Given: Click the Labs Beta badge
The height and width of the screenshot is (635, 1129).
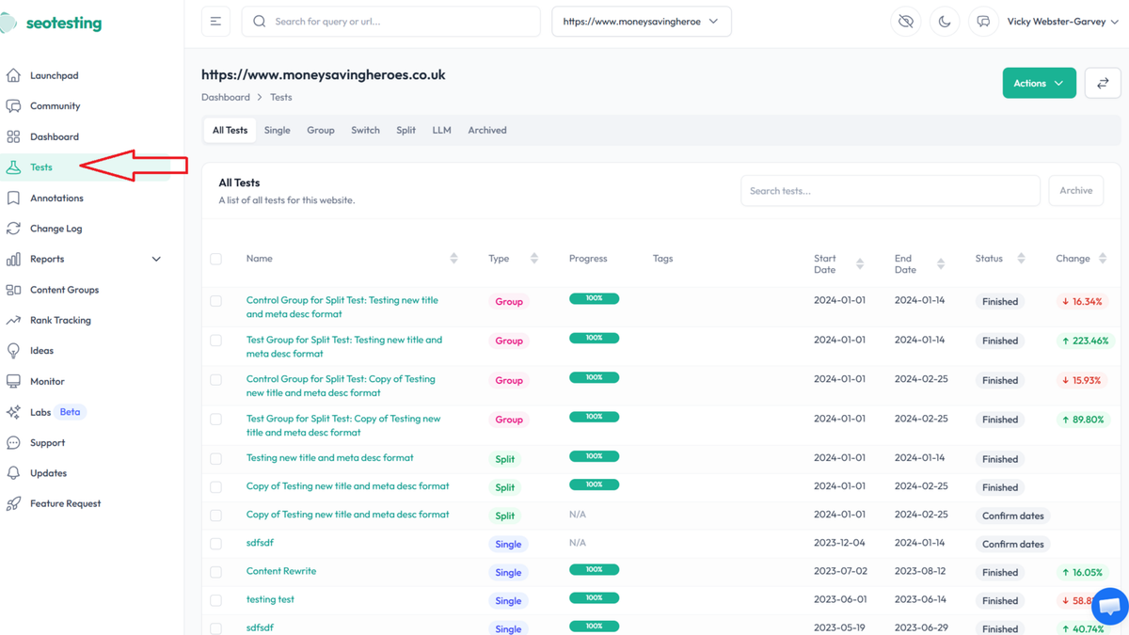Looking at the screenshot, I should click(x=71, y=412).
